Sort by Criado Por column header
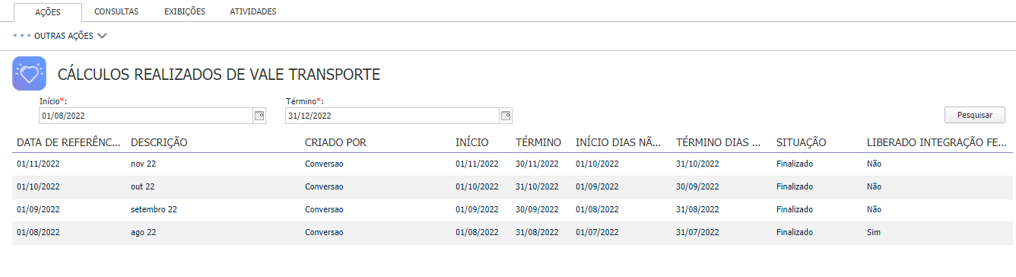The image size is (1016, 277). tap(335, 142)
